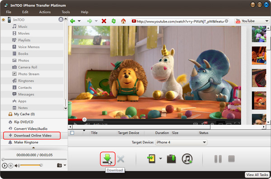Click the URL address input field
The image size is (271, 179).
coord(180,21)
